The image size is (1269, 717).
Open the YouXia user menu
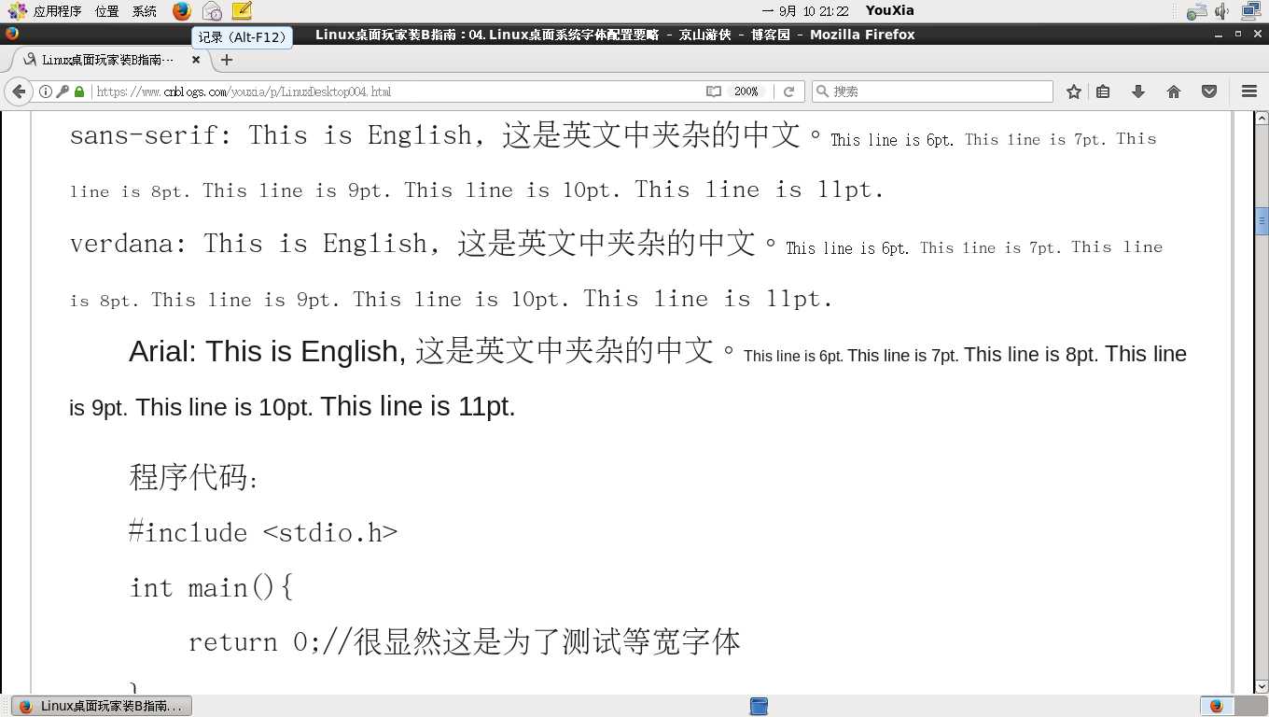890,11
